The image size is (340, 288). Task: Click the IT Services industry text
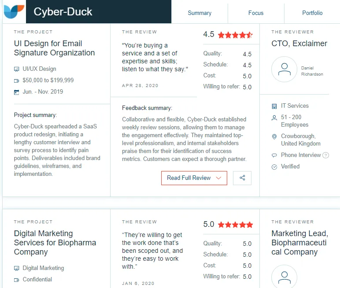pyautogui.click(x=295, y=106)
